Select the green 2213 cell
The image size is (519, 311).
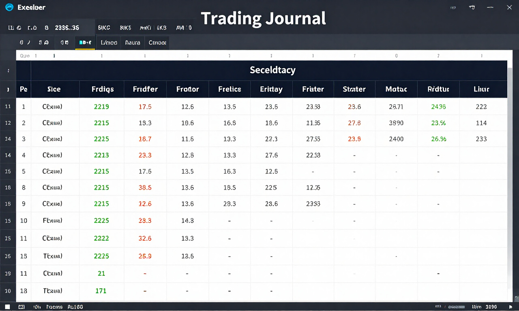tap(101, 155)
